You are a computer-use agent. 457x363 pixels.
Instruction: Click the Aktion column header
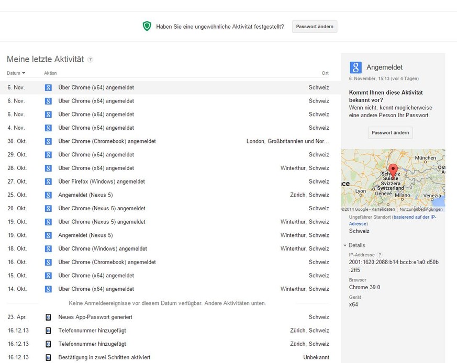click(x=50, y=73)
